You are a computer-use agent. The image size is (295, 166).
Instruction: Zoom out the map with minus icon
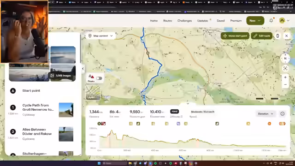(x=285, y=84)
